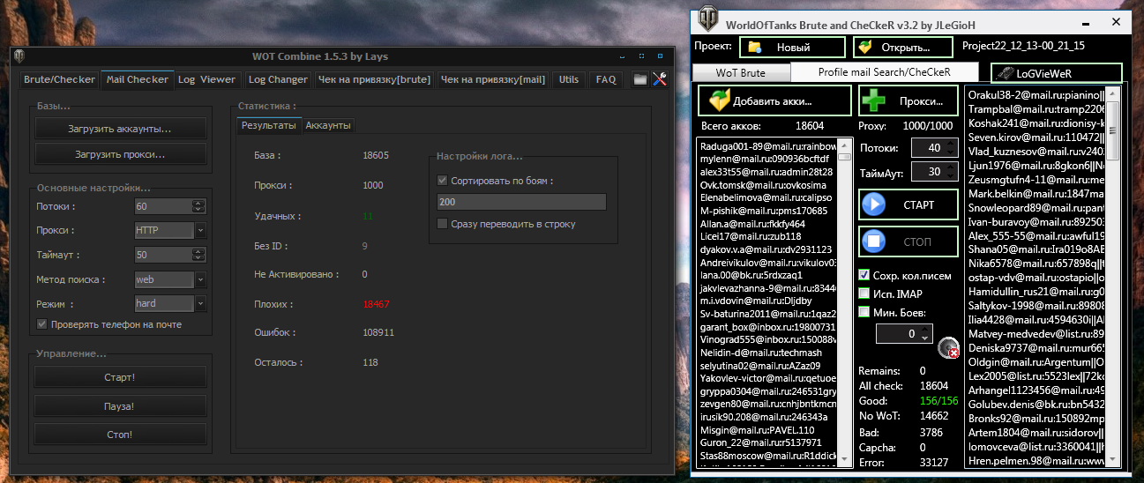Open 'Чек на привязку[mail]' tab

(493, 79)
